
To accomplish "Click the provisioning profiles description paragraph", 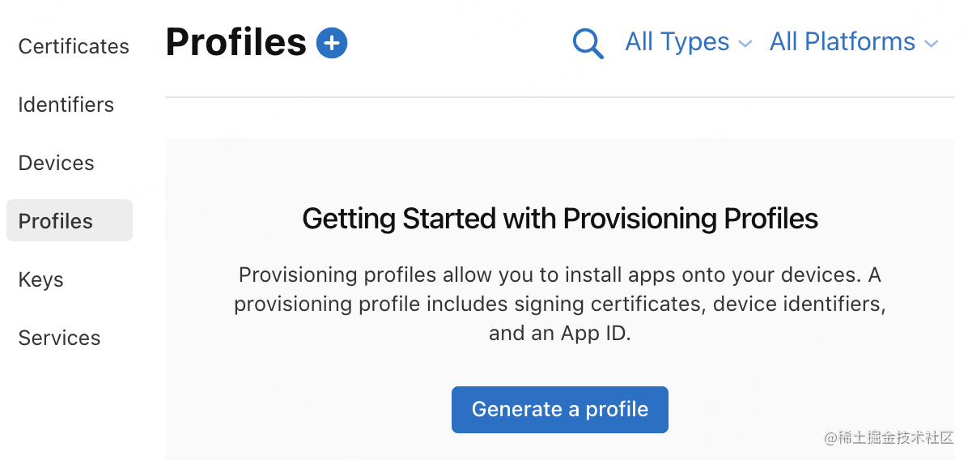I will [560, 305].
